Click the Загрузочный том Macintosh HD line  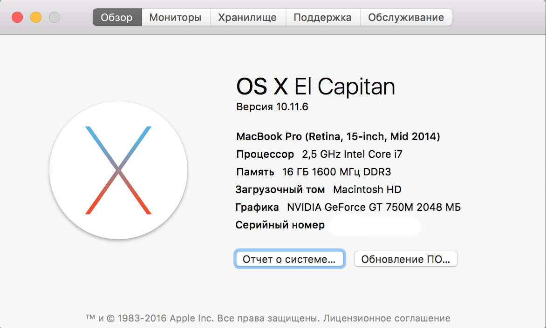(x=318, y=190)
